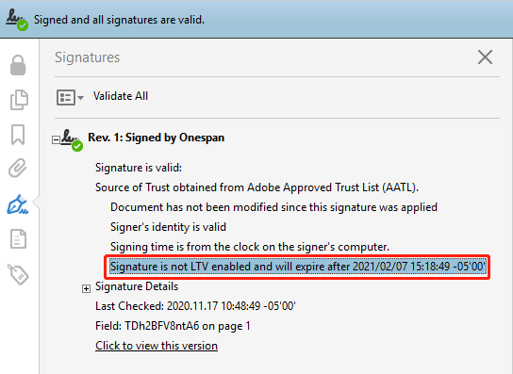The image size is (513, 374).
Task: Select the Signer's identity is valid line
Action: tap(168, 227)
